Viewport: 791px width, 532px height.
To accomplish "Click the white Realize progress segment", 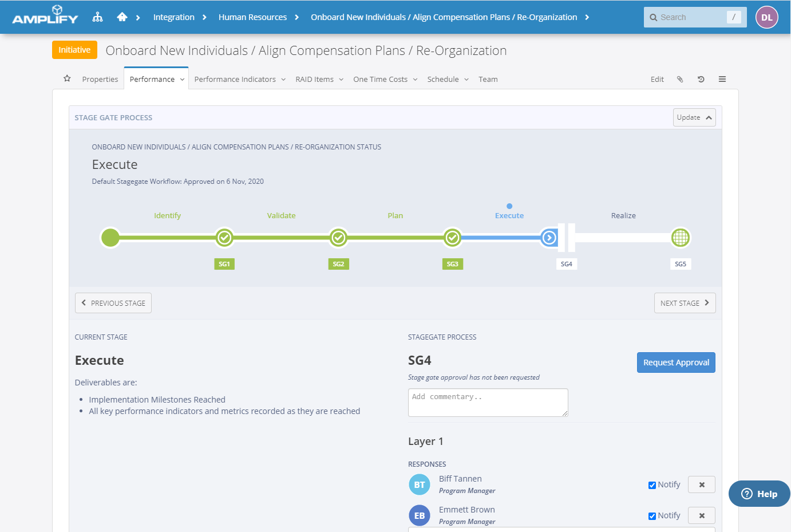I will coord(623,237).
